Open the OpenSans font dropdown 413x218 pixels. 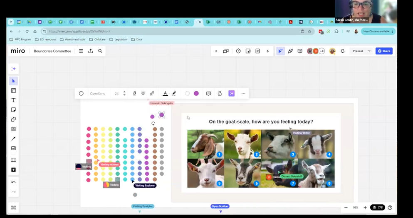pyautogui.click(x=98, y=94)
